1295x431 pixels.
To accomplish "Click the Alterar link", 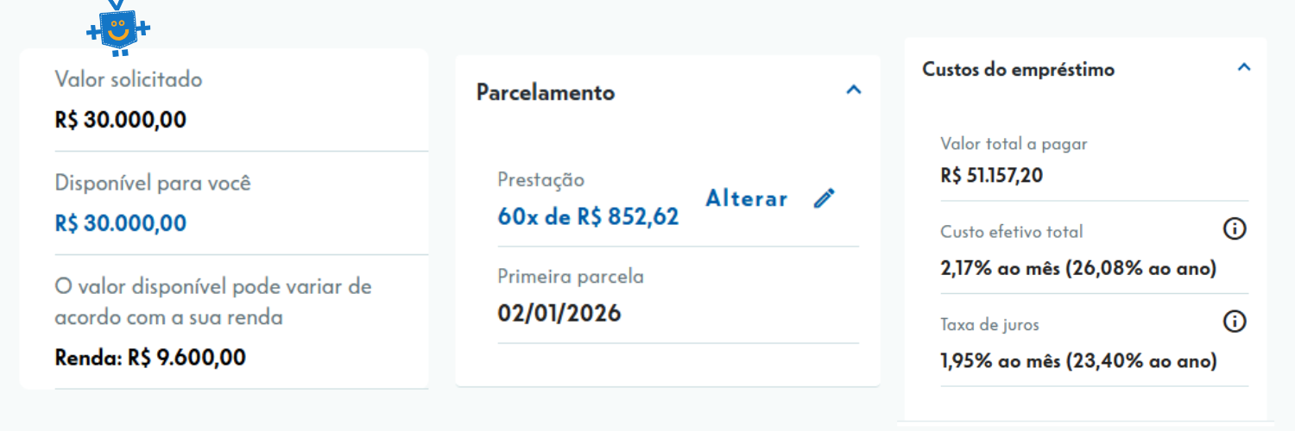I will tap(747, 199).
